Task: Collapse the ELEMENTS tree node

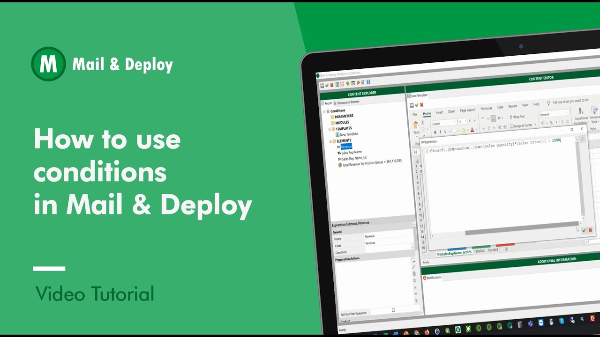Action: 330,141
